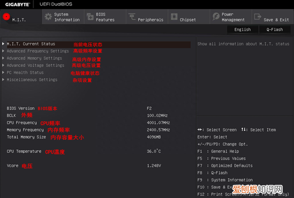The width and height of the screenshot is (294, 198).
Task: Launch the Q-Flash button
Action: point(275,29)
